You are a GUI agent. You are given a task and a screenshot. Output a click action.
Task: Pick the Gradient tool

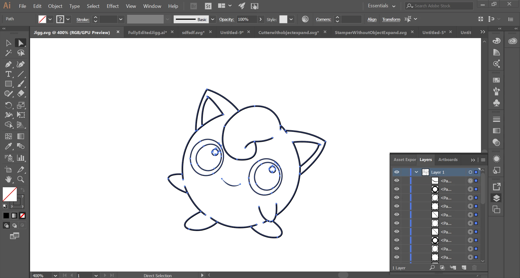coord(21,136)
